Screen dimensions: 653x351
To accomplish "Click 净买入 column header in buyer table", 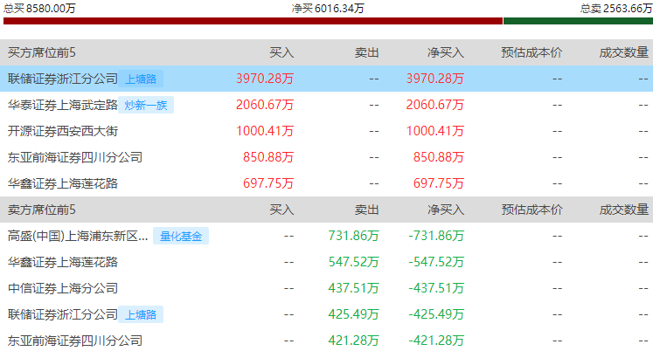I will [x=446, y=52].
